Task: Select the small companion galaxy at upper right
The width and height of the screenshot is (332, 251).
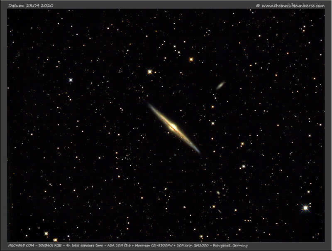Action: click(220, 85)
